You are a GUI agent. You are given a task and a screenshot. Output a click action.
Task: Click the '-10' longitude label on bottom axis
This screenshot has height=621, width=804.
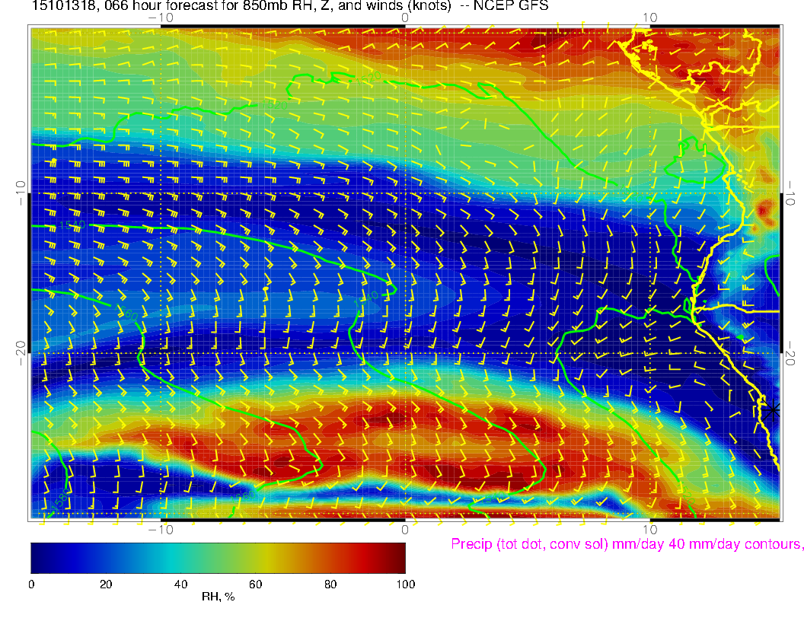(x=161, y=530)
